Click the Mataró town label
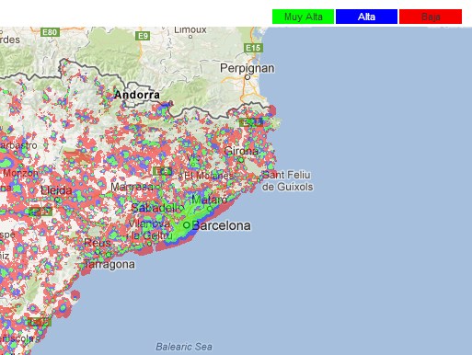 coord(209,200)
